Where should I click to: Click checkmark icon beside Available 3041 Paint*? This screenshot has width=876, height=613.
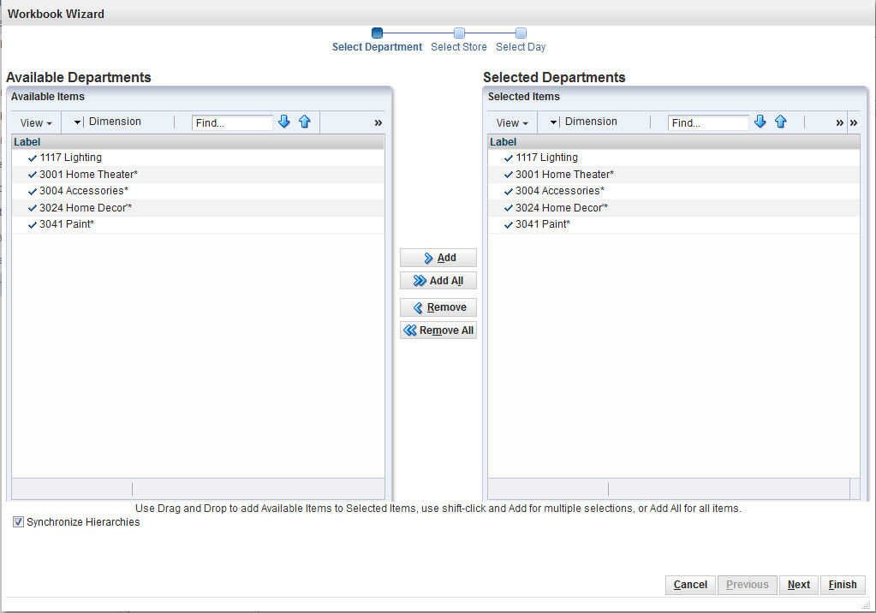point(33,224)
